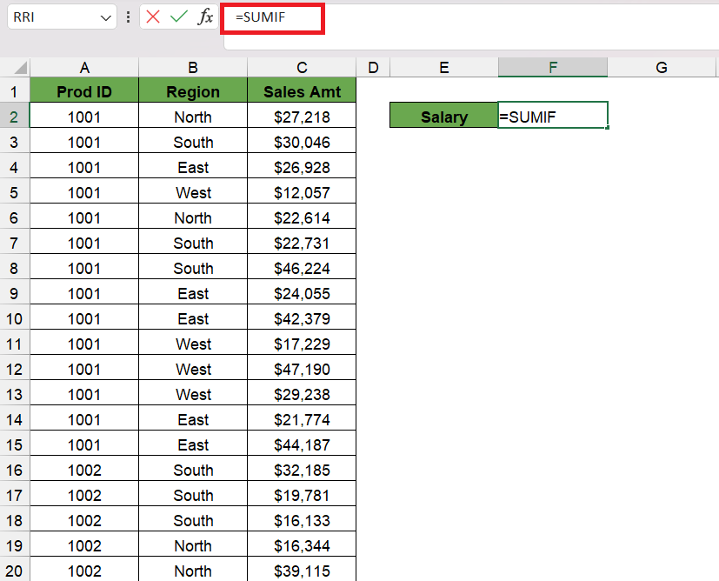This screenshot has height=581, width=719.
Task: Select the cell with $39,115
Action: 302,571
